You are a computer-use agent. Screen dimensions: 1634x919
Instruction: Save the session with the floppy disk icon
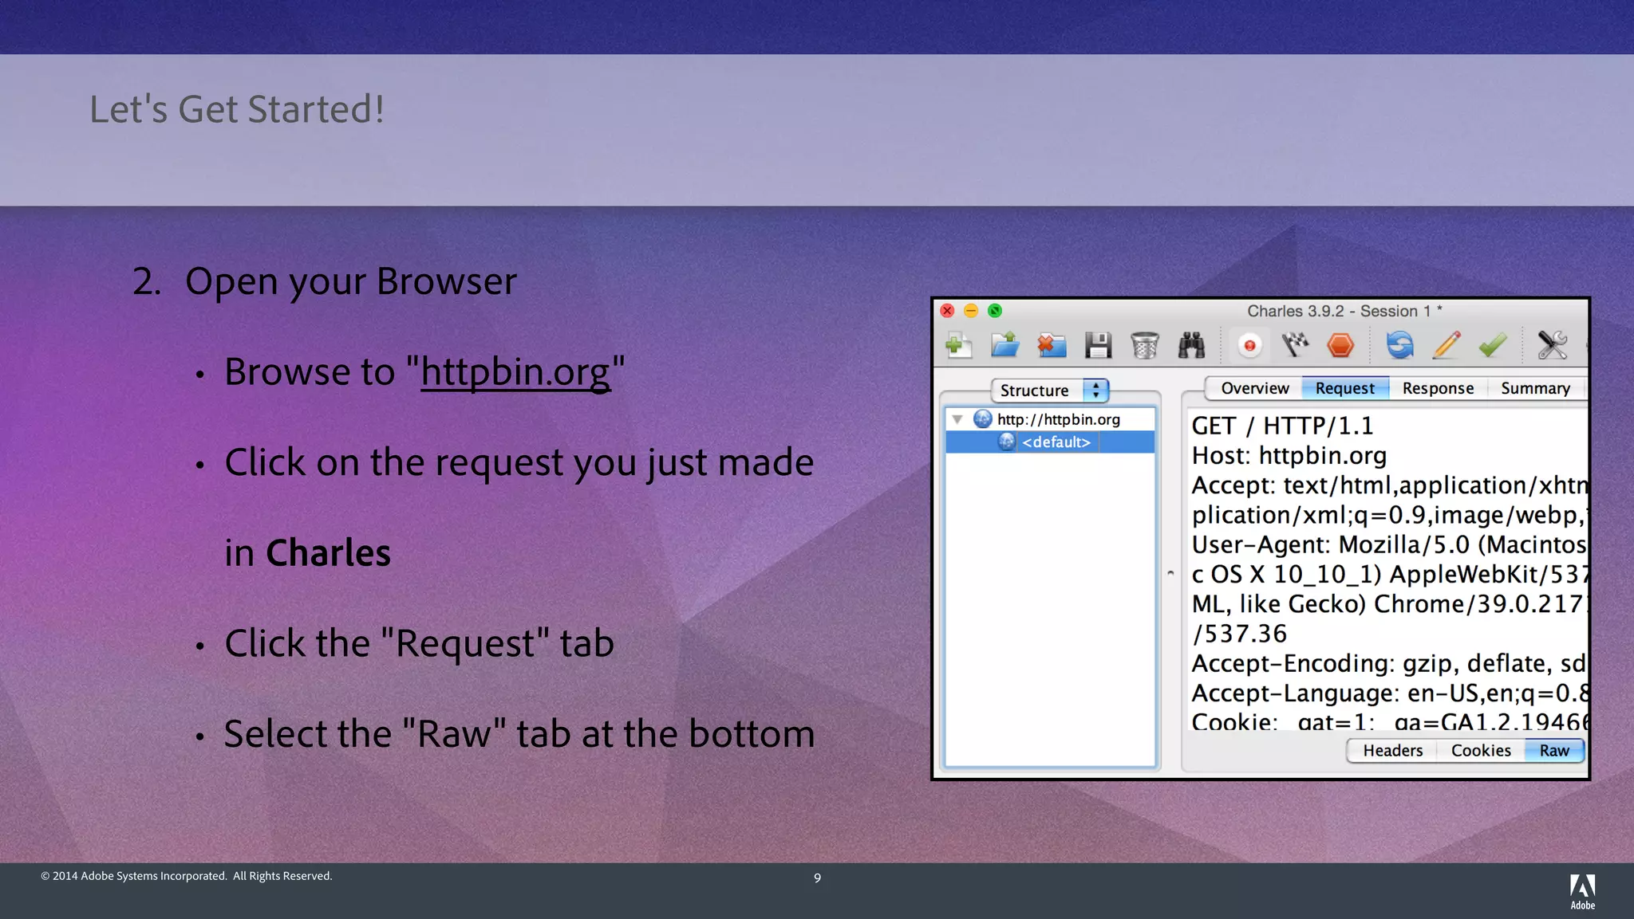coord(1098,346)
